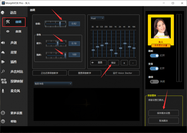Toggle the 聆听 switch
Viewport: 187px width, 133px height.
tap(154, 56)
